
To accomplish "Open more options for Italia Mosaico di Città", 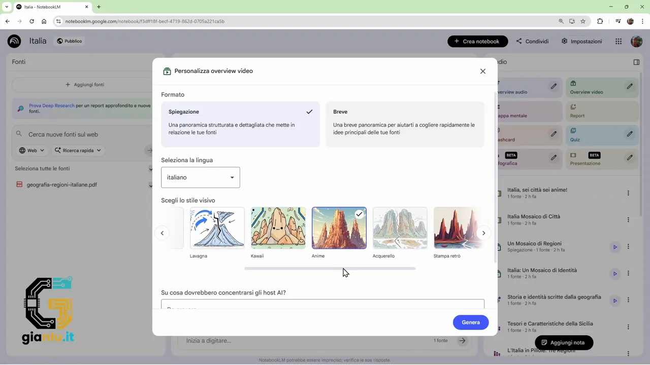I will 628,220.
